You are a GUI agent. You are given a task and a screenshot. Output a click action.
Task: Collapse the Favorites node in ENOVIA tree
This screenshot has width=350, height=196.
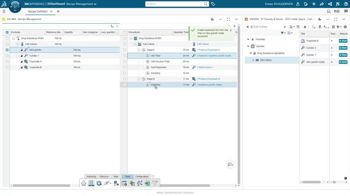pos(248,39)
